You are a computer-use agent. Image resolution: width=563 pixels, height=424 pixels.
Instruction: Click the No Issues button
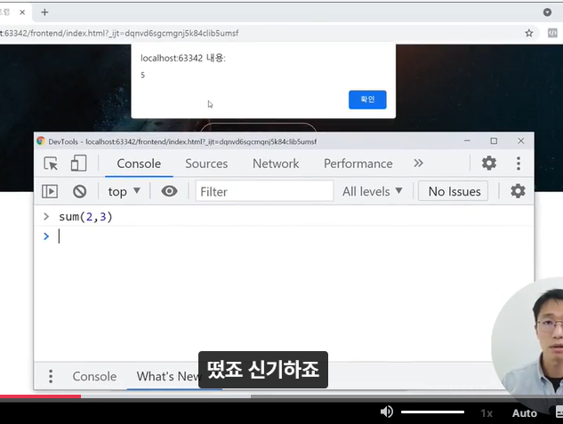coord(454,191)
